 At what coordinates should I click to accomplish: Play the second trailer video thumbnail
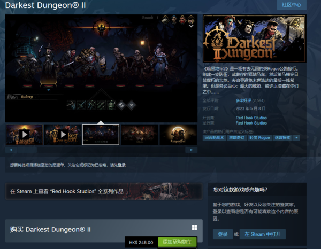[63, 135]
